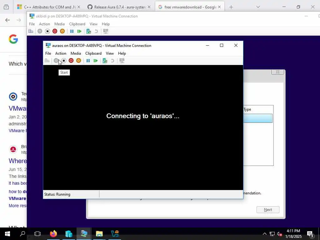Image resolution: width=320 pixels, height=240 pixels.
Task: Click green Reset icon in skibidi toolbar
Action: click(79, 31)
